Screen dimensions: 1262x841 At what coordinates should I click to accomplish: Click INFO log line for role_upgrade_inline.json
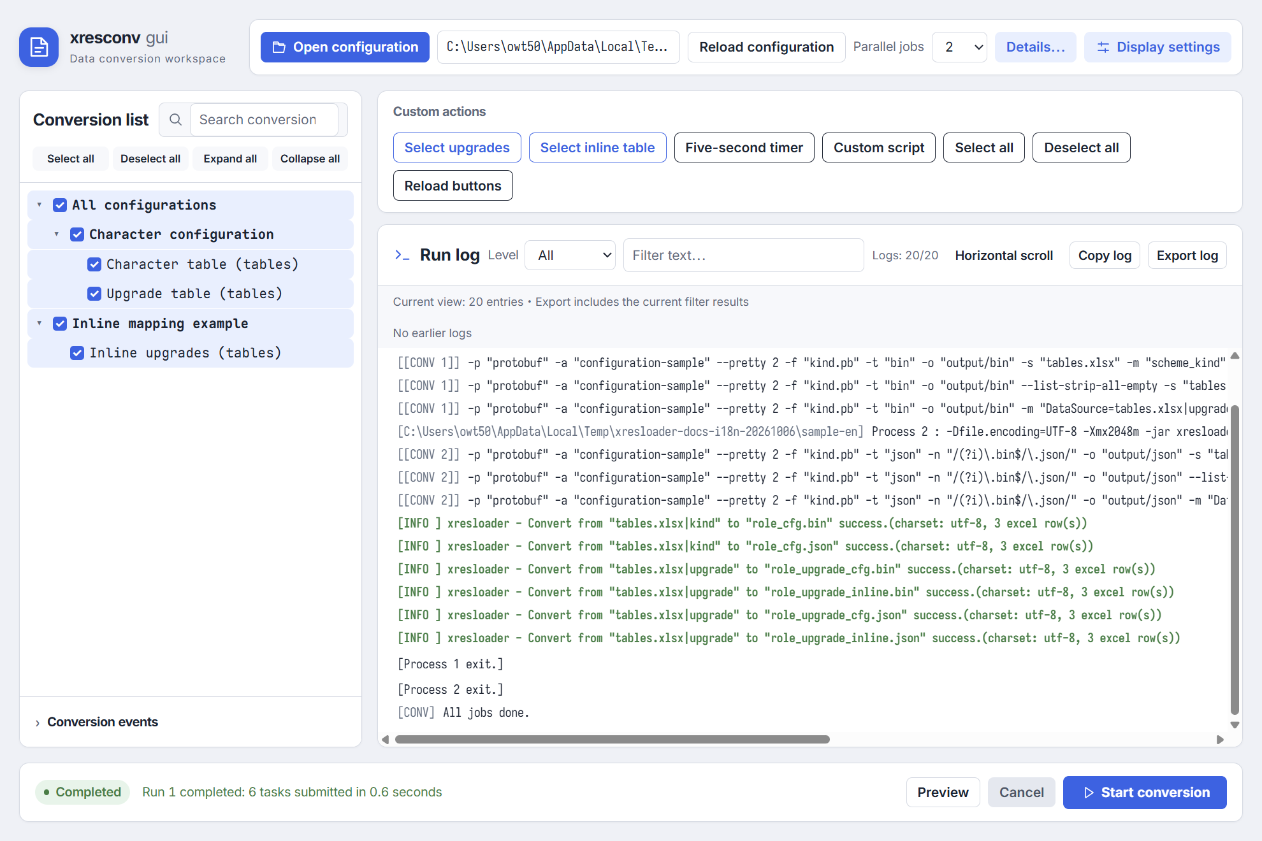point(789,638)
